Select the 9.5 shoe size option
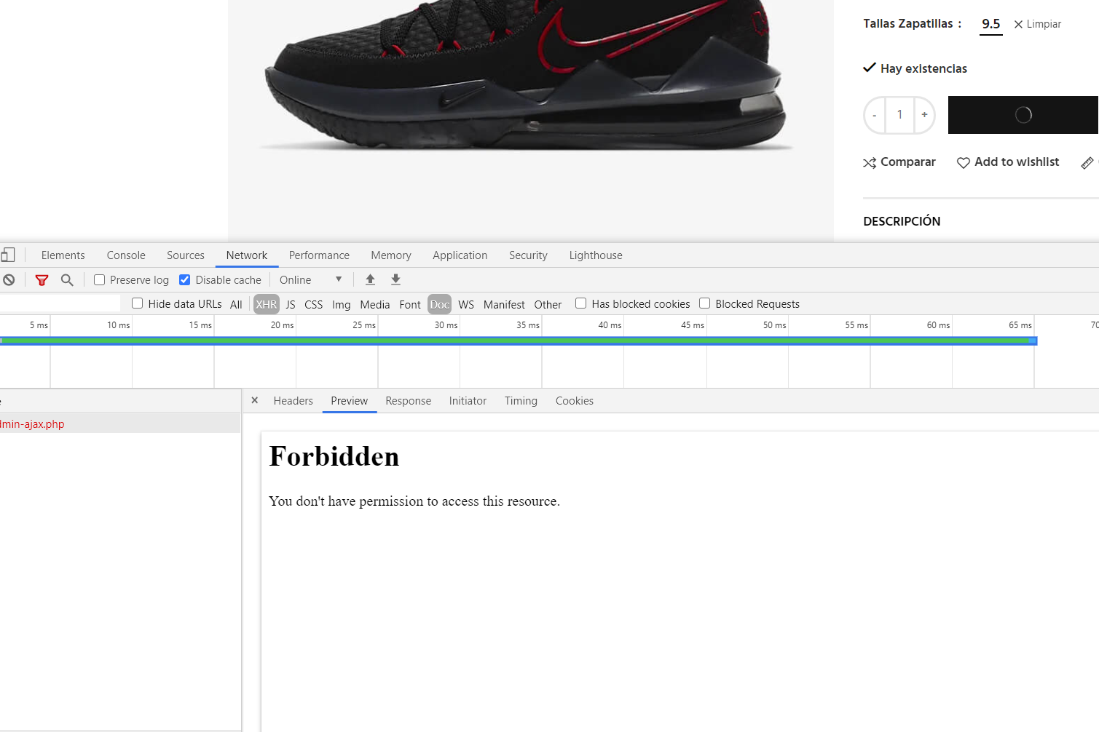Image resolution: width=1099 pixels, height=732 pixels. (x=991, y=24)
